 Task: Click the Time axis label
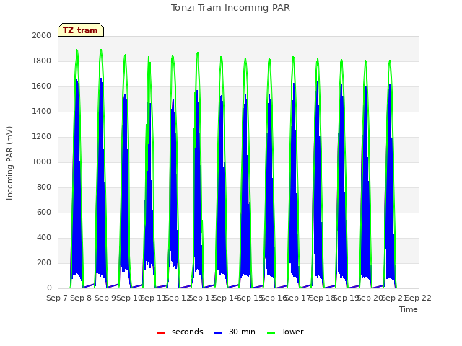[409, 309]
